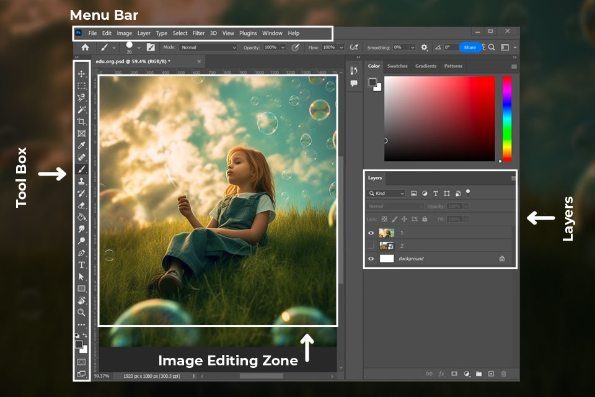Open the Filter menu
Image resolution: width=595 pixels, height=397 pixels.
(198, 33)
